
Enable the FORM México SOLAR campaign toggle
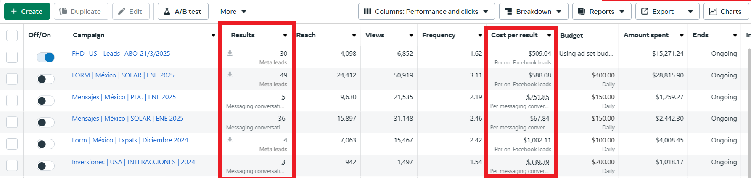(x=45, y=79)
